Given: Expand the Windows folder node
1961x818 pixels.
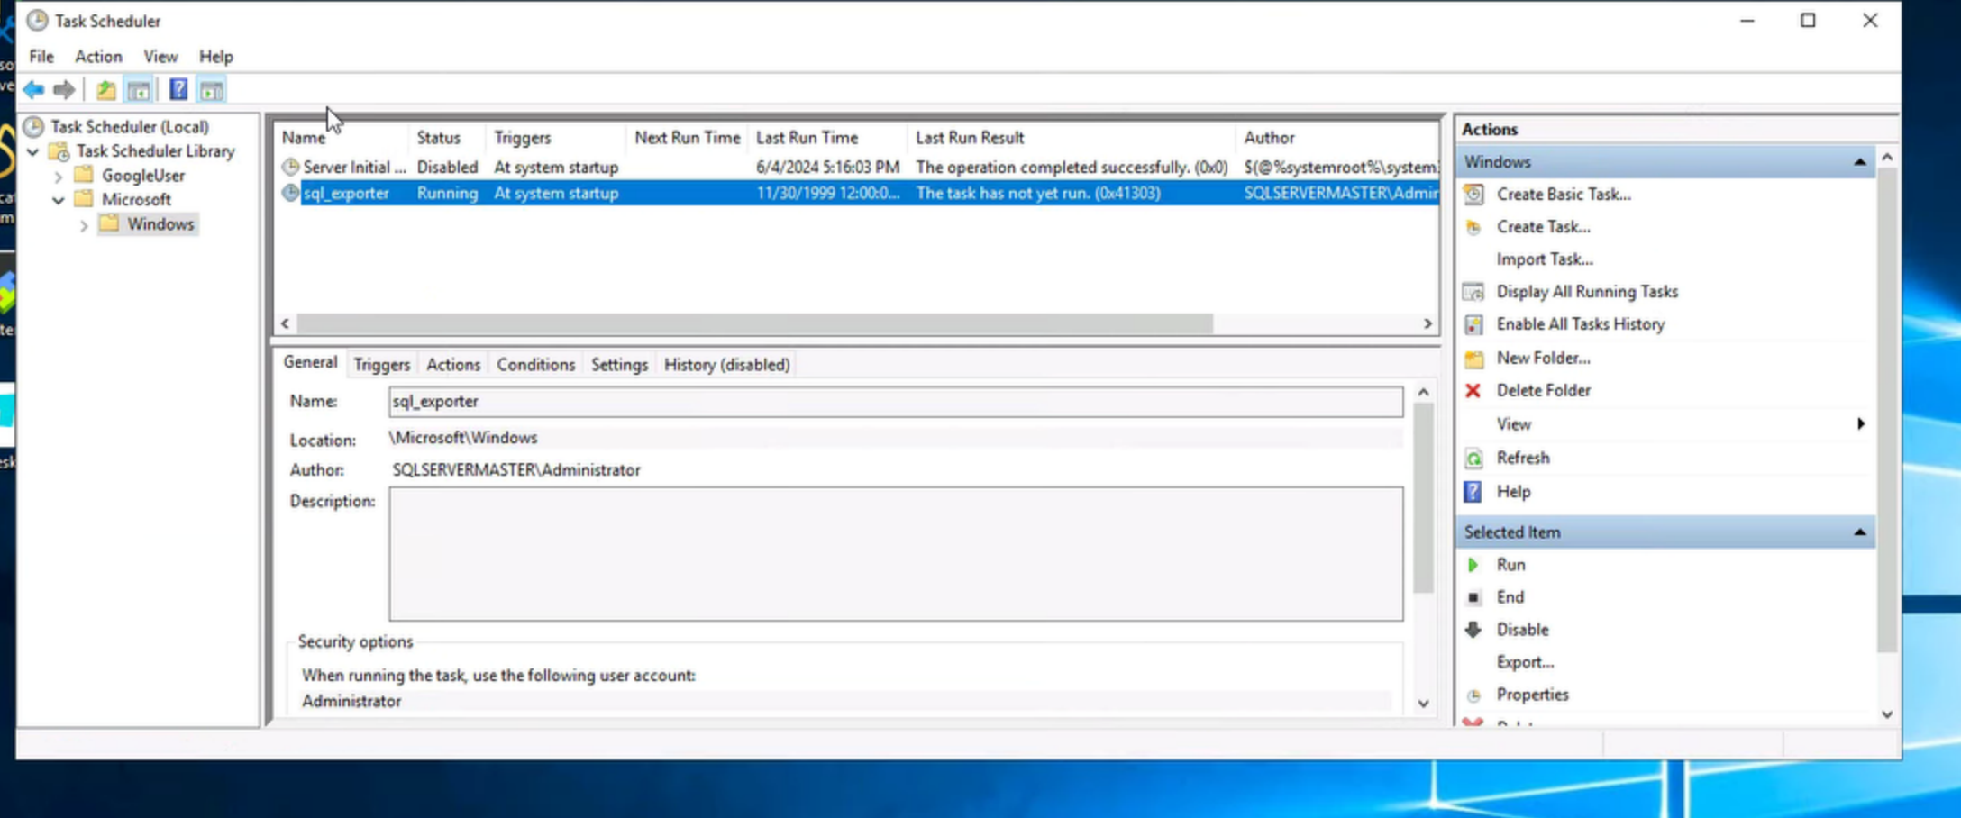Looking at the screenshot, I should pos(83,225).
